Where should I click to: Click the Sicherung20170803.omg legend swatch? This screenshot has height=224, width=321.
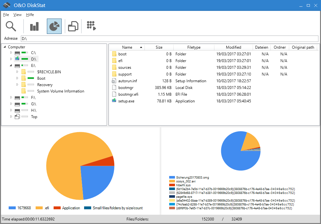tap(172, 178)
